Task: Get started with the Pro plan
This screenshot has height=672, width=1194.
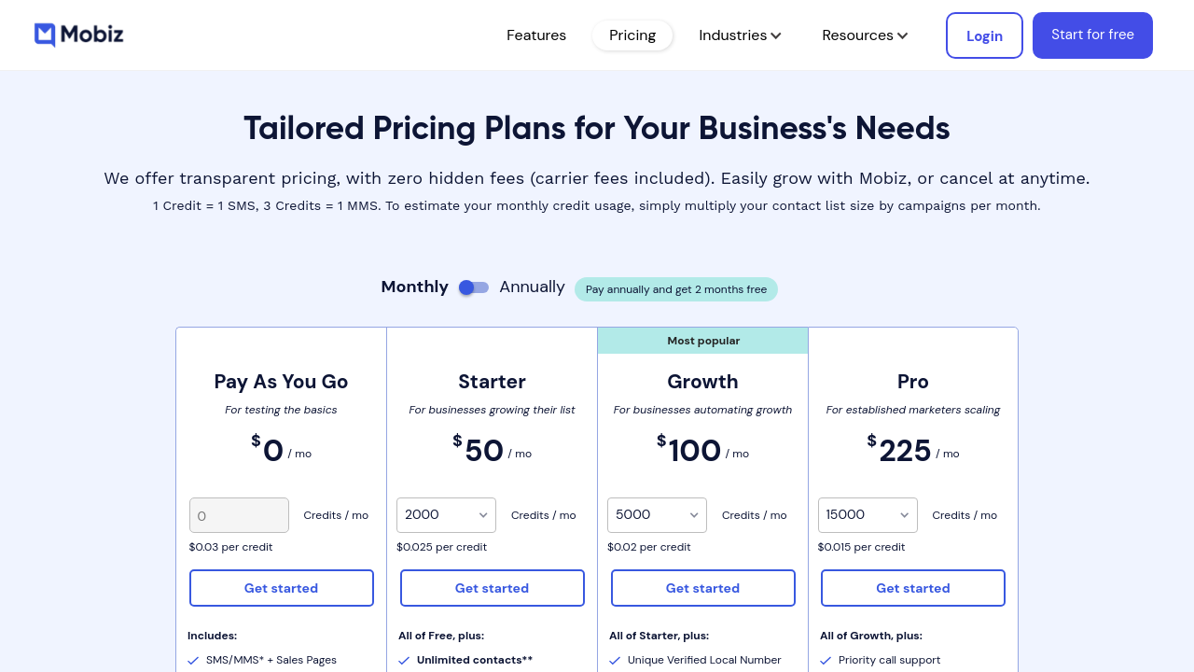Action: point(913,588)
